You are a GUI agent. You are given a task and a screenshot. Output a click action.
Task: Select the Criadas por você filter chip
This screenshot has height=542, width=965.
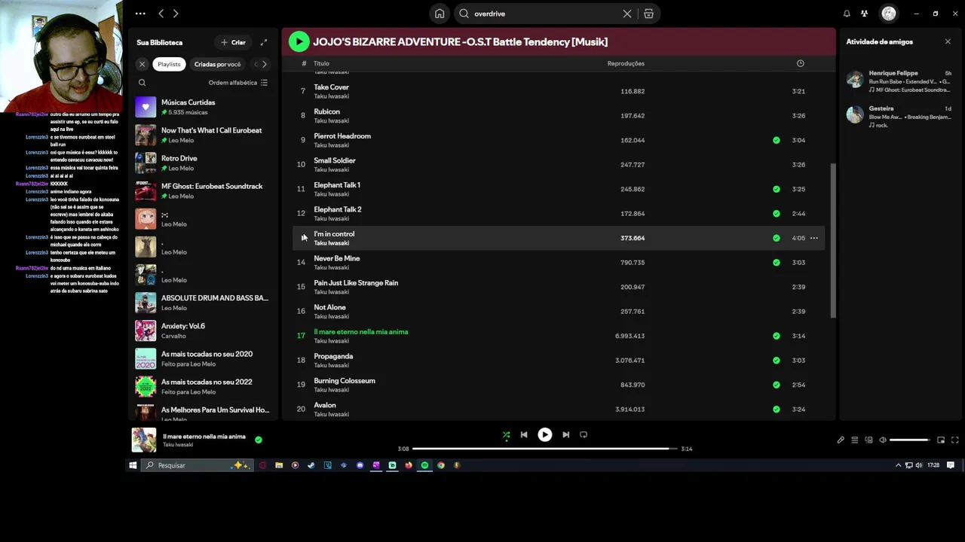(x=217, y=64)
